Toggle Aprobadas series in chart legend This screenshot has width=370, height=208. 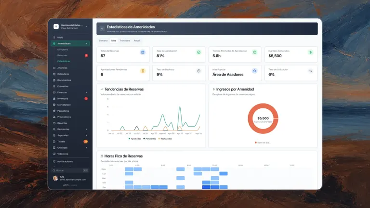(x=135, y=139)
